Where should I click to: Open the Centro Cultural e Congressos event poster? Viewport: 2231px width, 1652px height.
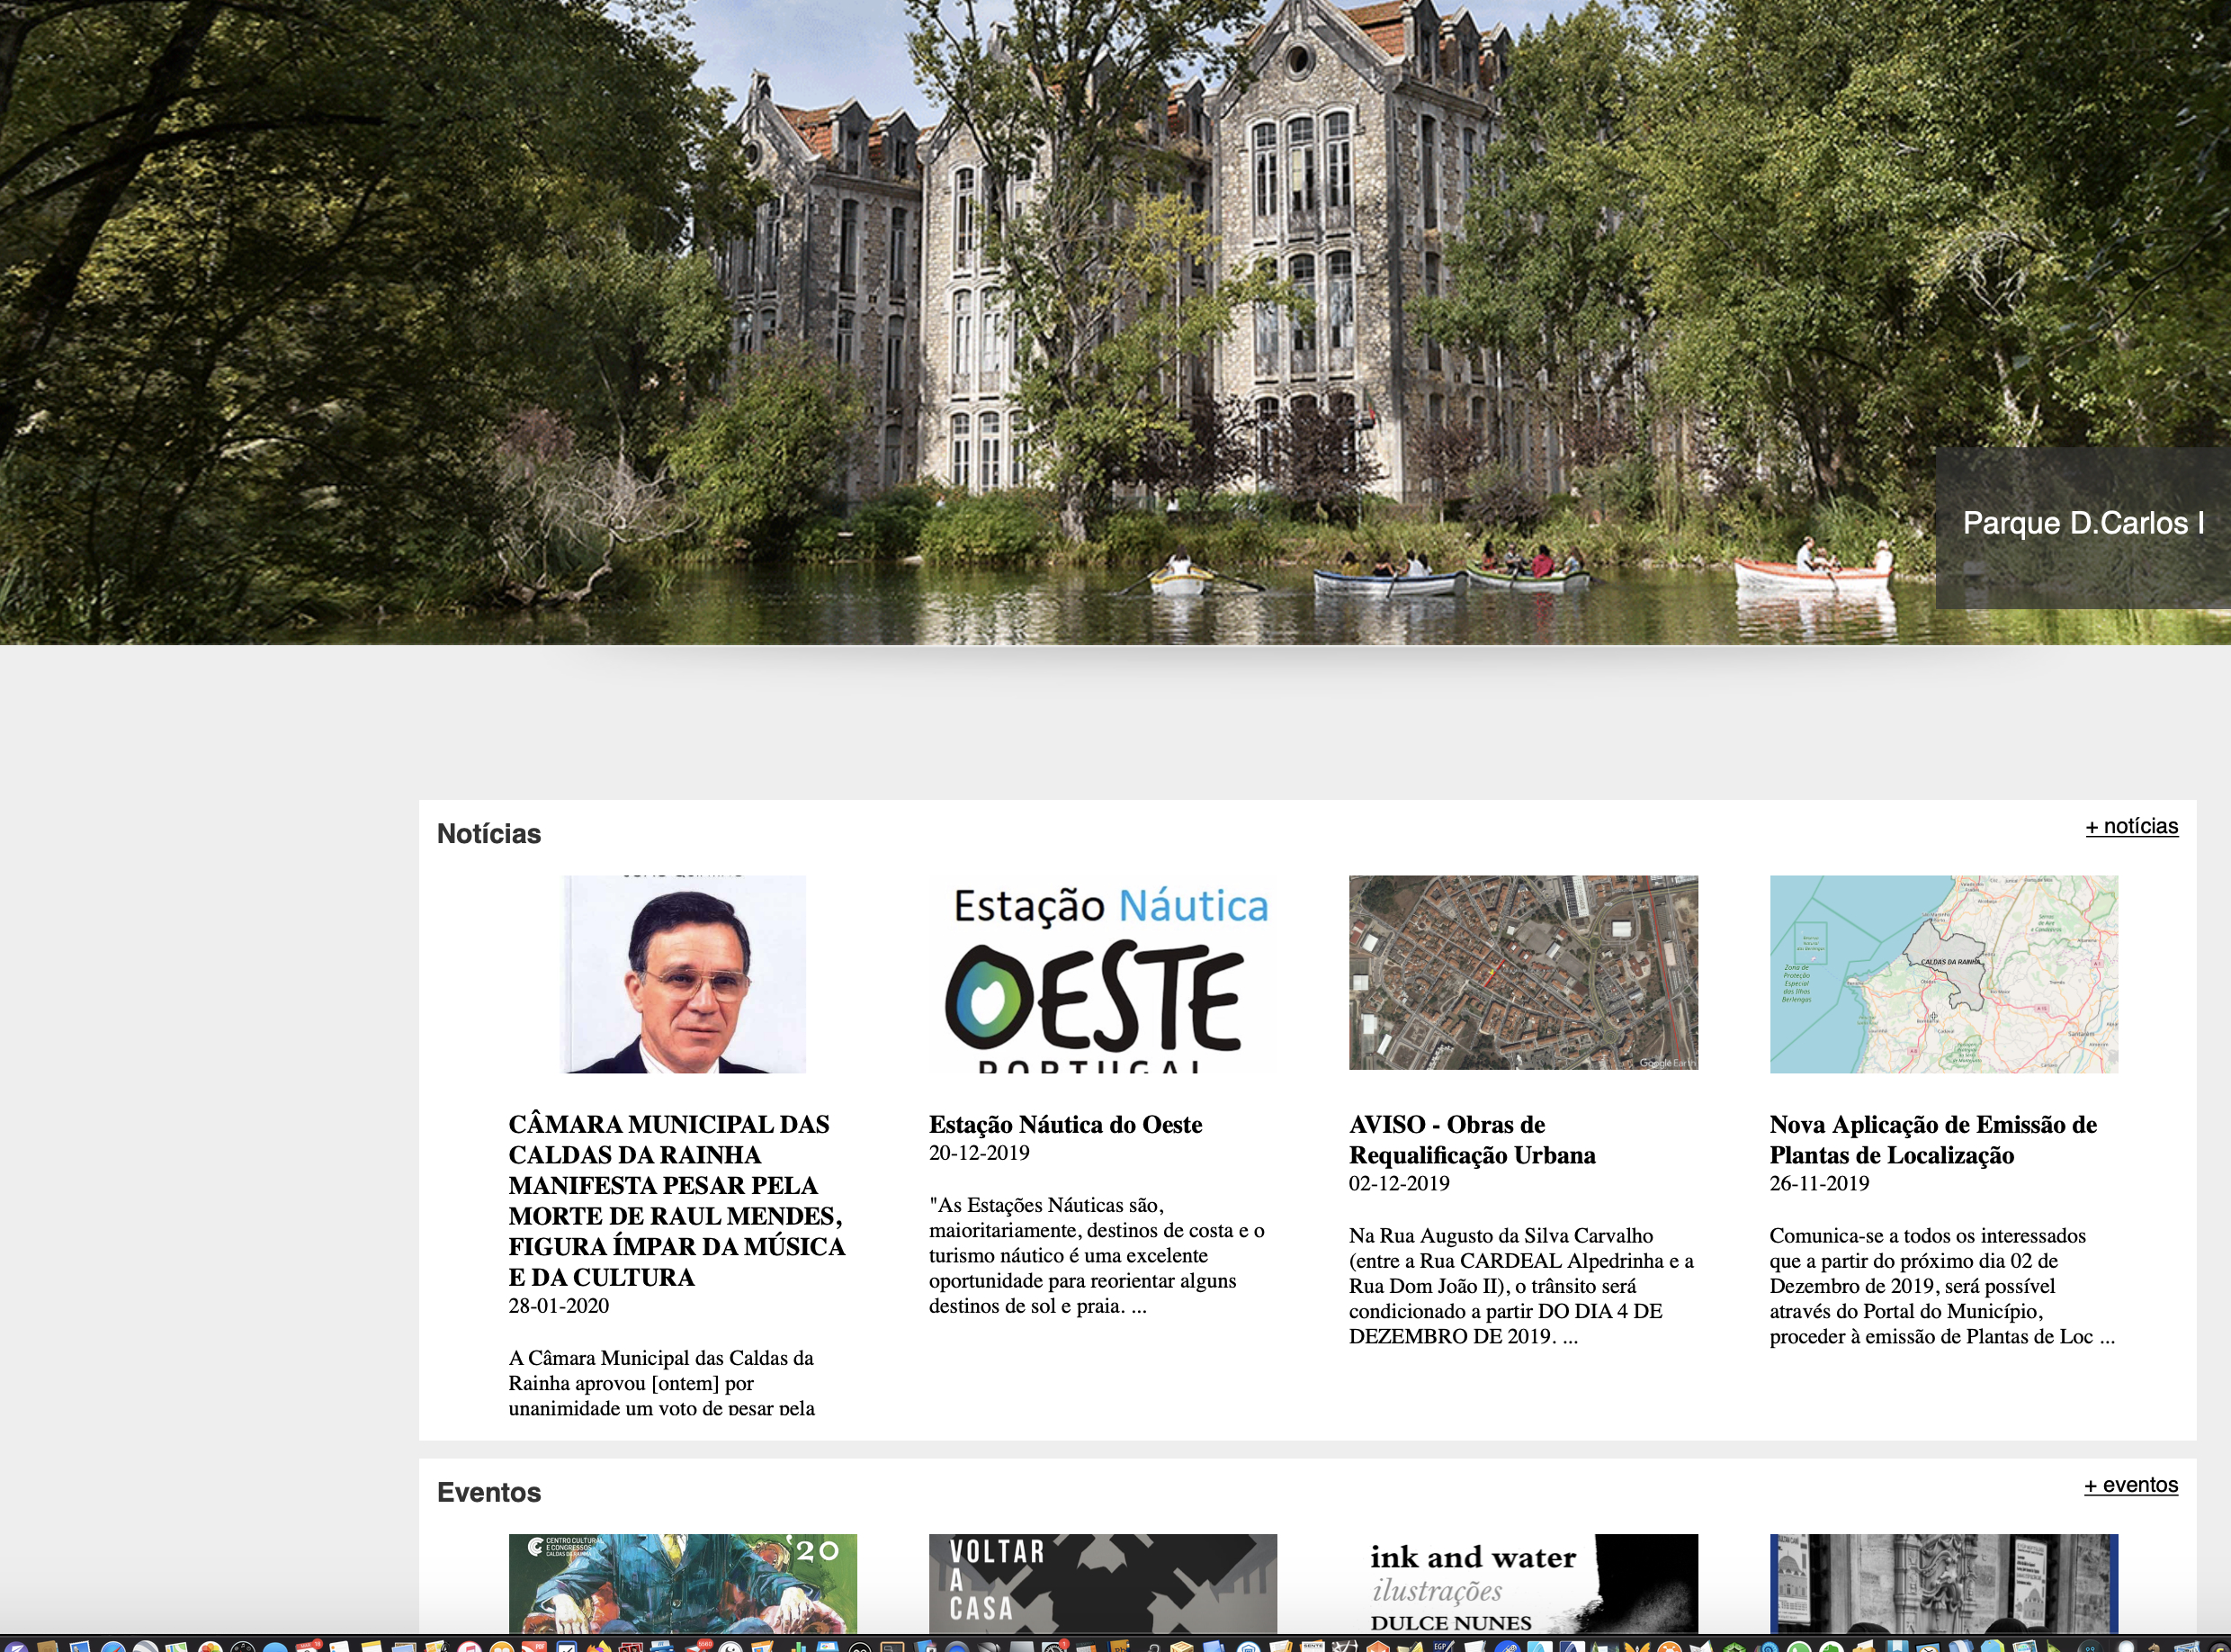tap(683, 1582)
